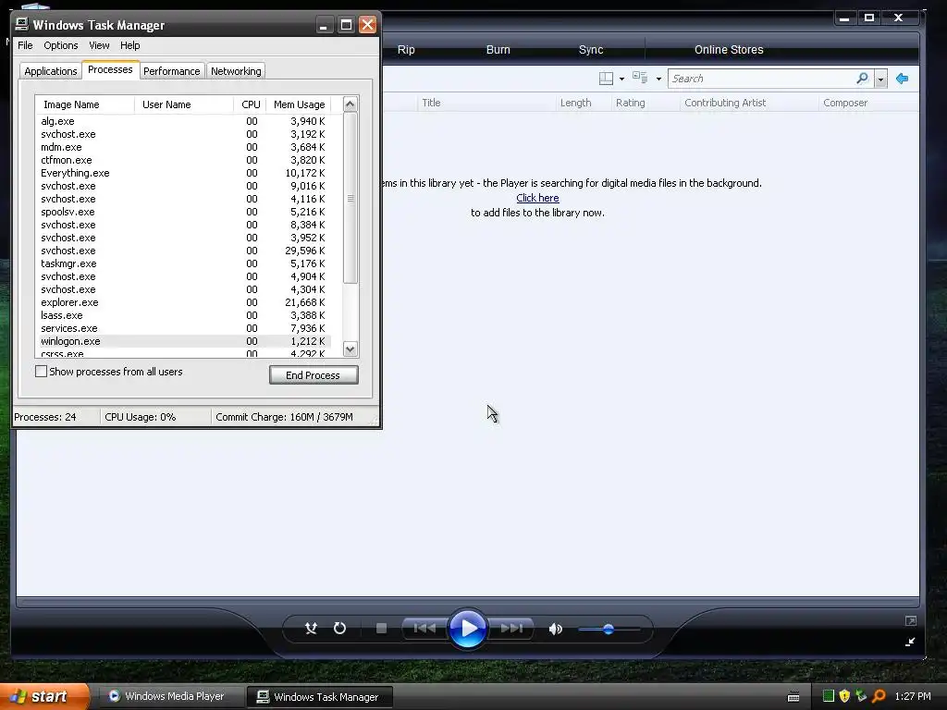Select the alg.exe process row

tap(183, 121)
